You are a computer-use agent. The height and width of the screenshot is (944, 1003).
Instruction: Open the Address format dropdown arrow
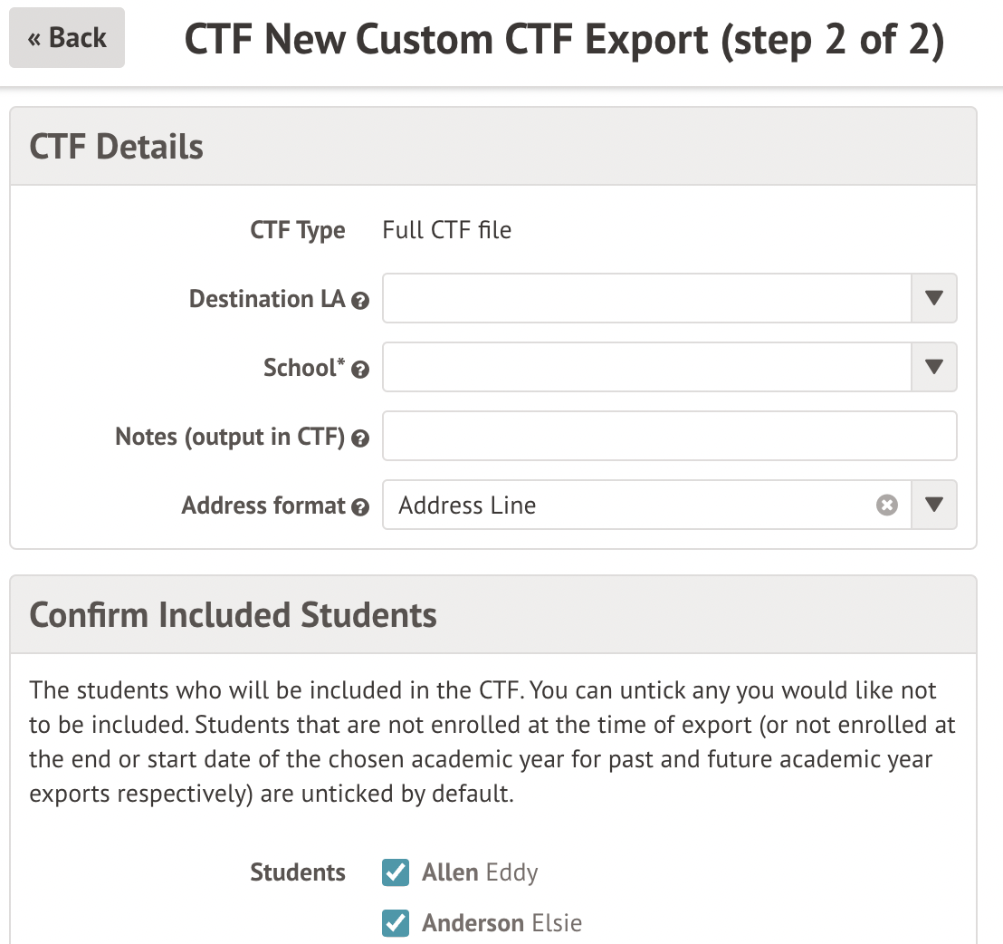[934, 506]
